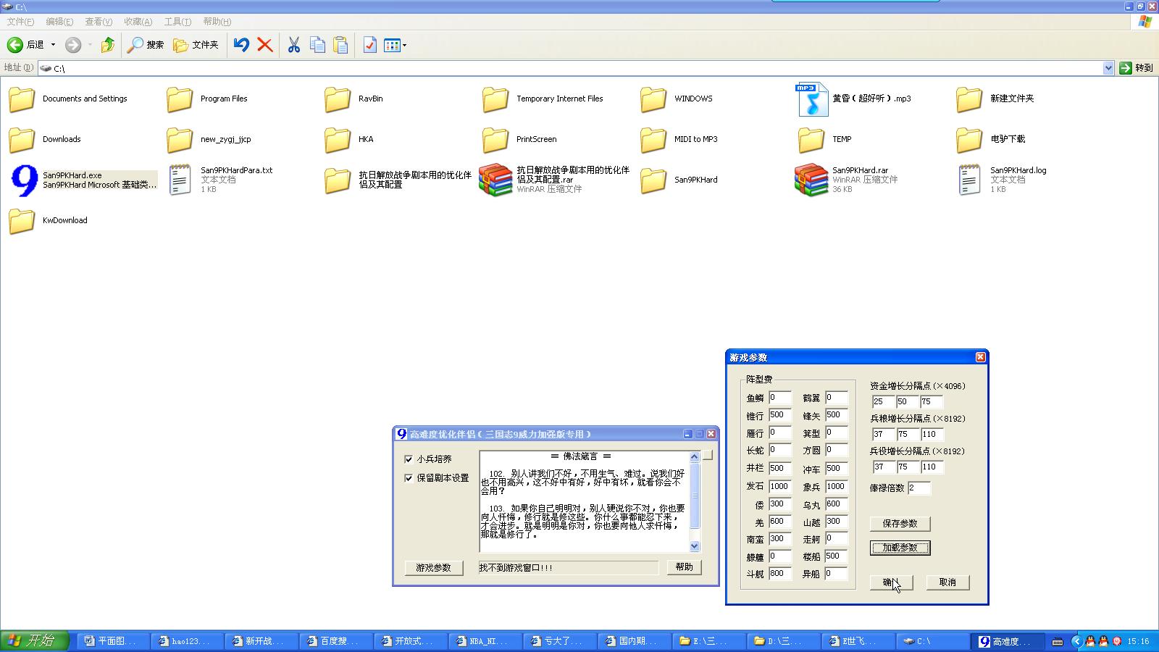This screenshot has width=1159, height=652.
Task: Click the 保存参数 button
Action: pos(900,524)
